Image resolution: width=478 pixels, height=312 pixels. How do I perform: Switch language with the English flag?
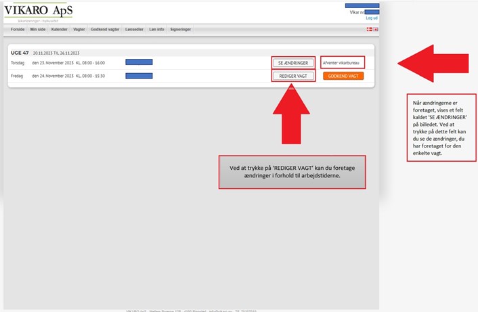(376, 30)
